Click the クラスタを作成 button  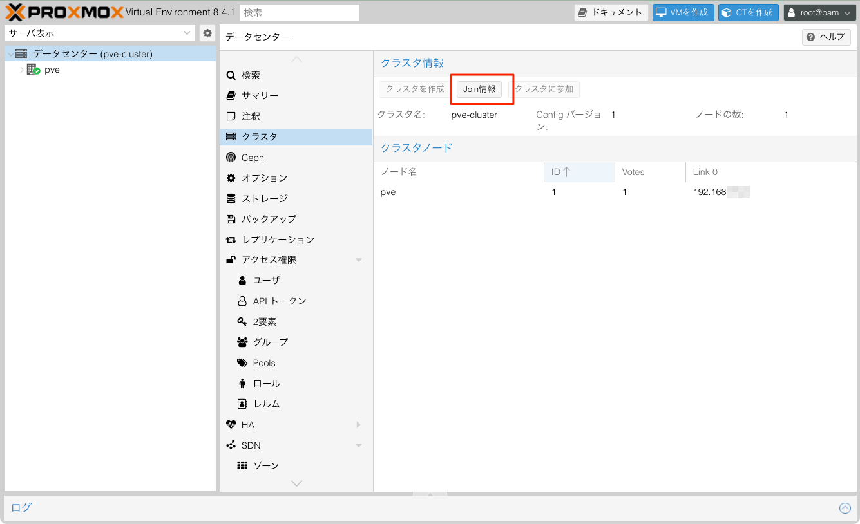415,89
